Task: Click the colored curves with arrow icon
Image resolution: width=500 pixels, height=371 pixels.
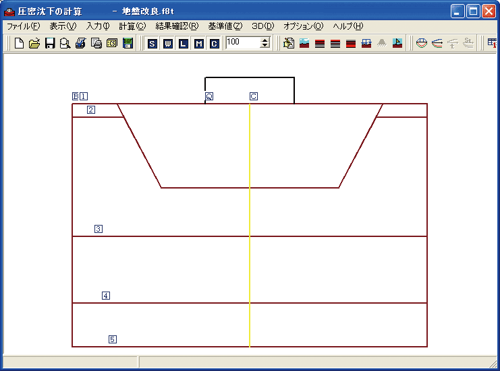Action: pyautogui.click(x=437, y=43)
